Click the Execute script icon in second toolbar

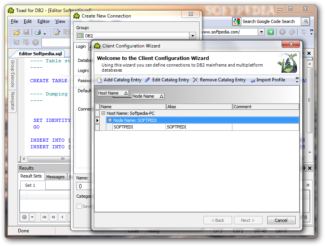26,42
